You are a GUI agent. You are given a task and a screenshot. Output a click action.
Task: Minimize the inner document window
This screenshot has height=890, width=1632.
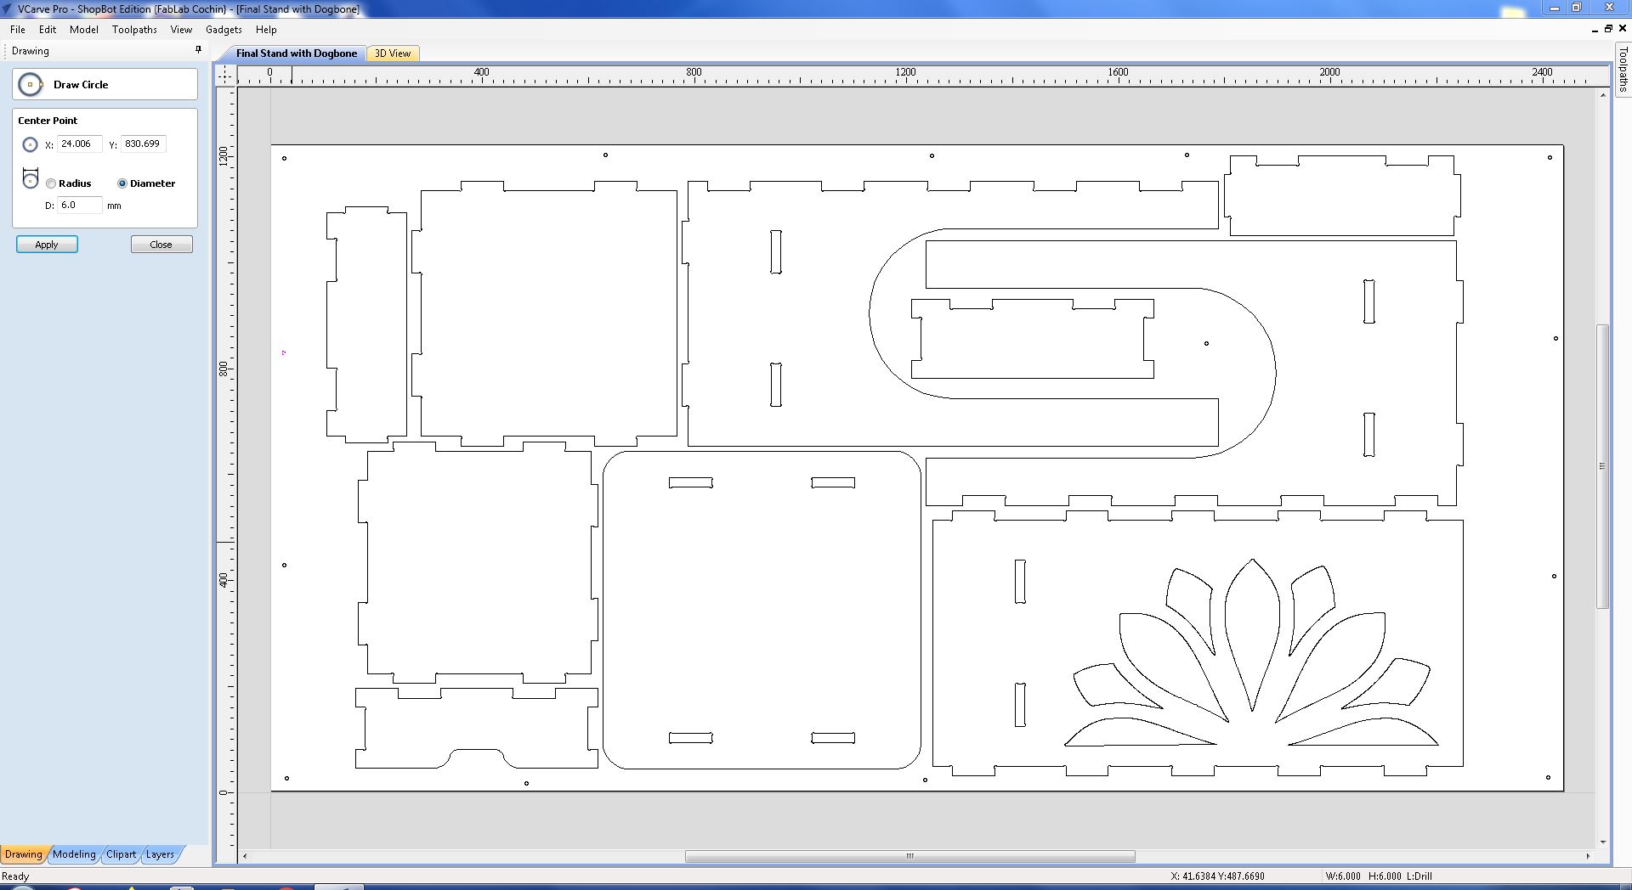[1594, 29]
